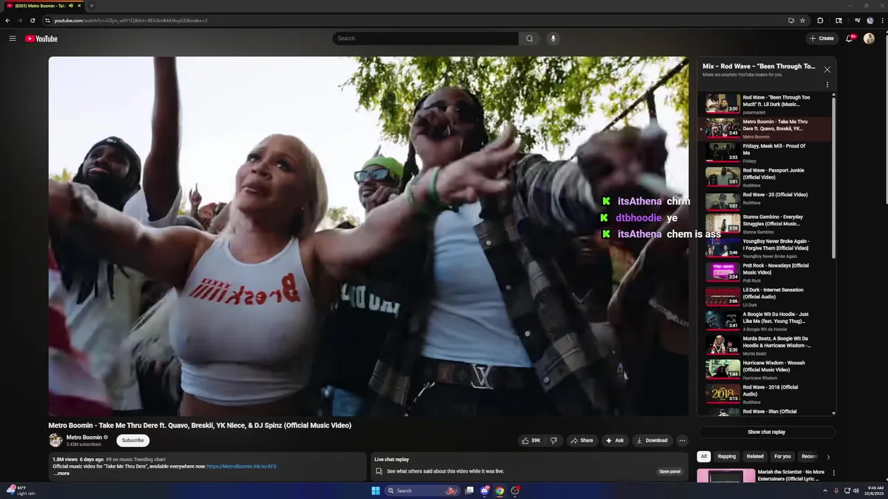Expand the description with ...more
Image resolution: width=888 pixels, height=499 pixels.
61,473
